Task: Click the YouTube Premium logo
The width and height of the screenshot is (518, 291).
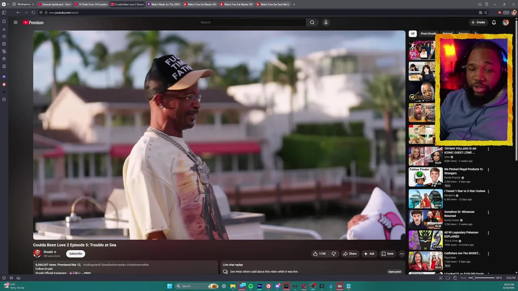Action: coord(33,23)
